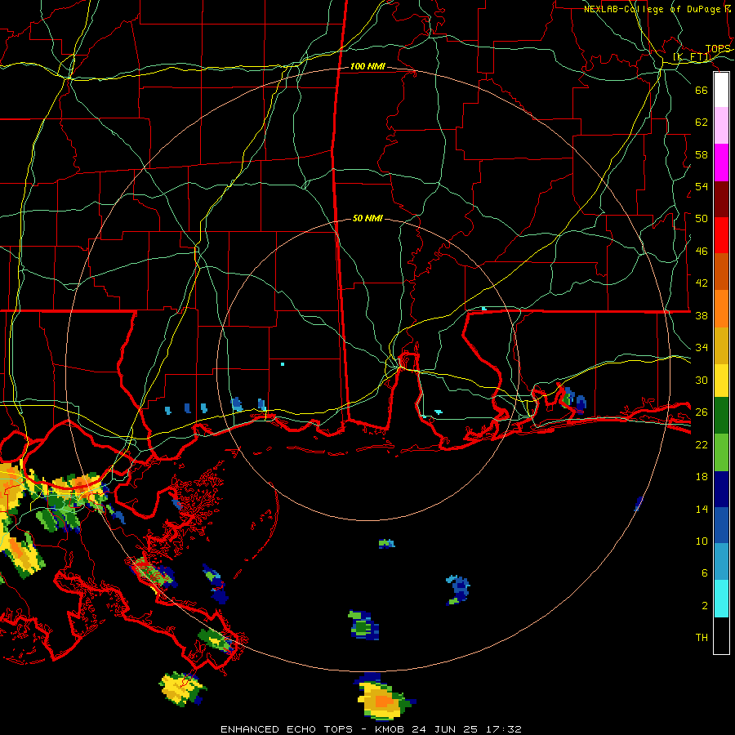
Task: Click the legend value 62
Action: [x=702, y=122]
